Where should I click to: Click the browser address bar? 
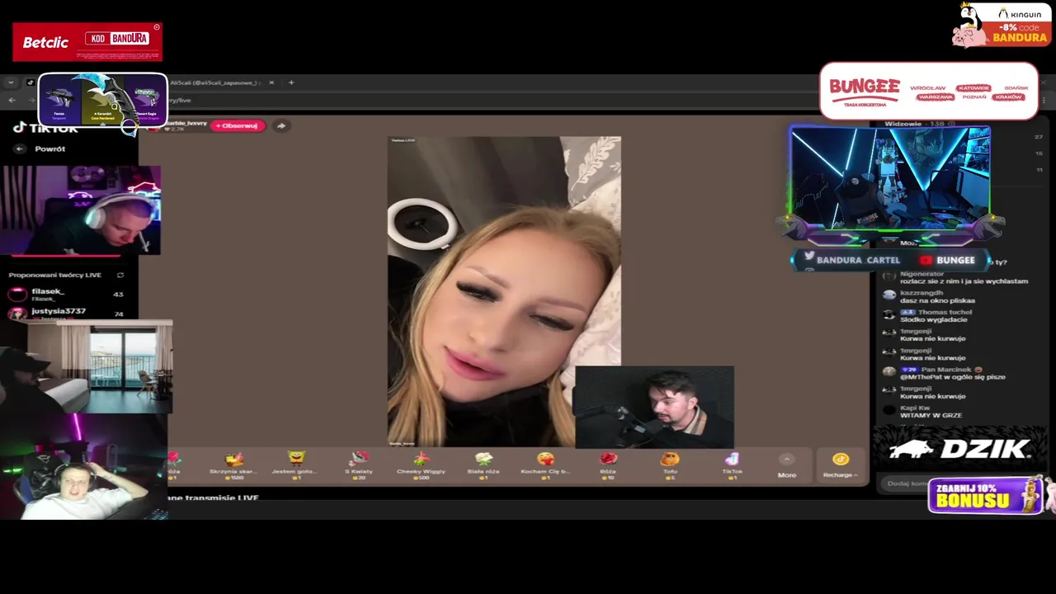click(495, 100)
